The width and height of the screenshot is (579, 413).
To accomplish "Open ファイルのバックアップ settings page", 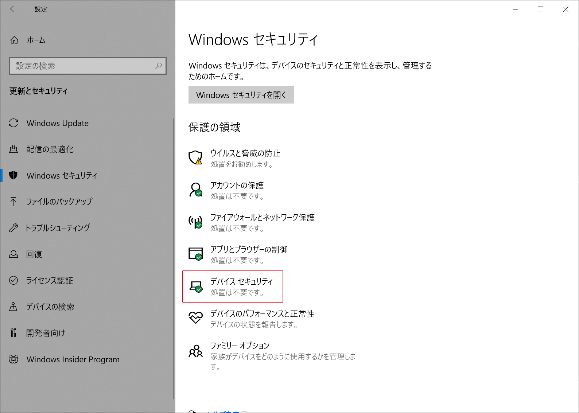I will pos(59,202).
